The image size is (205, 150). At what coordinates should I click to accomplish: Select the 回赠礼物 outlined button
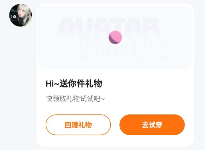[78, 125]
